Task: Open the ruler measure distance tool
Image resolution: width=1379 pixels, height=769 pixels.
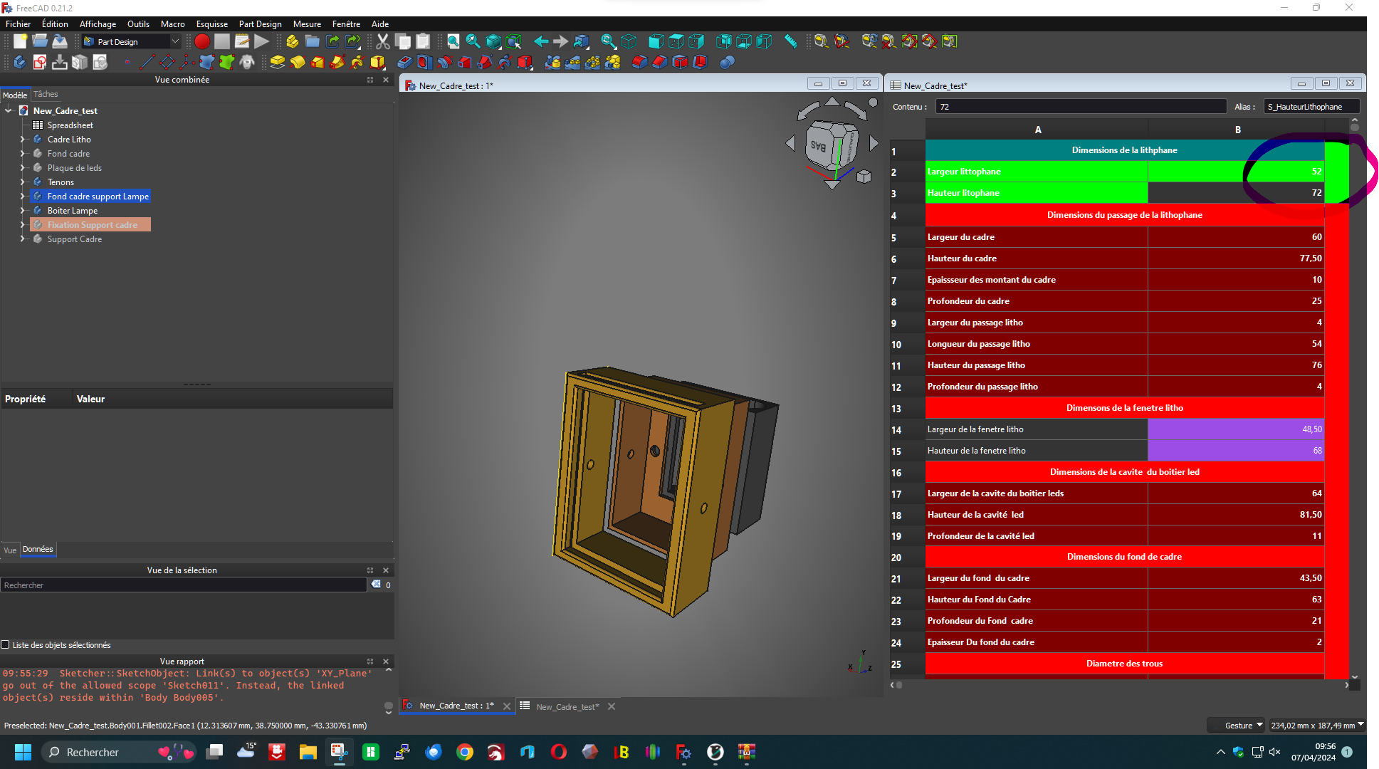Action: 790,41
